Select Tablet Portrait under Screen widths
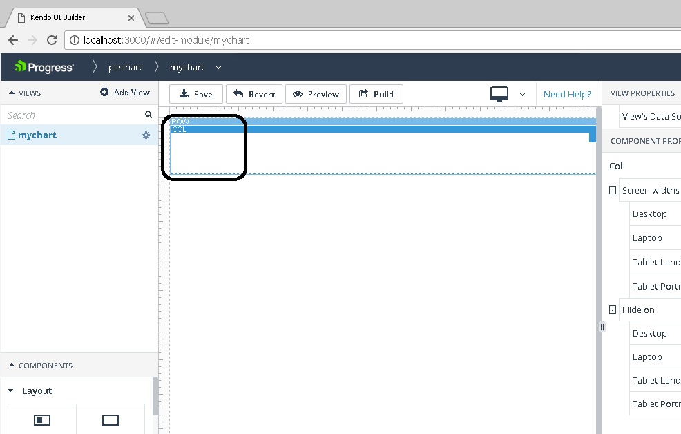681x434 pixels. tap(657, 286)
